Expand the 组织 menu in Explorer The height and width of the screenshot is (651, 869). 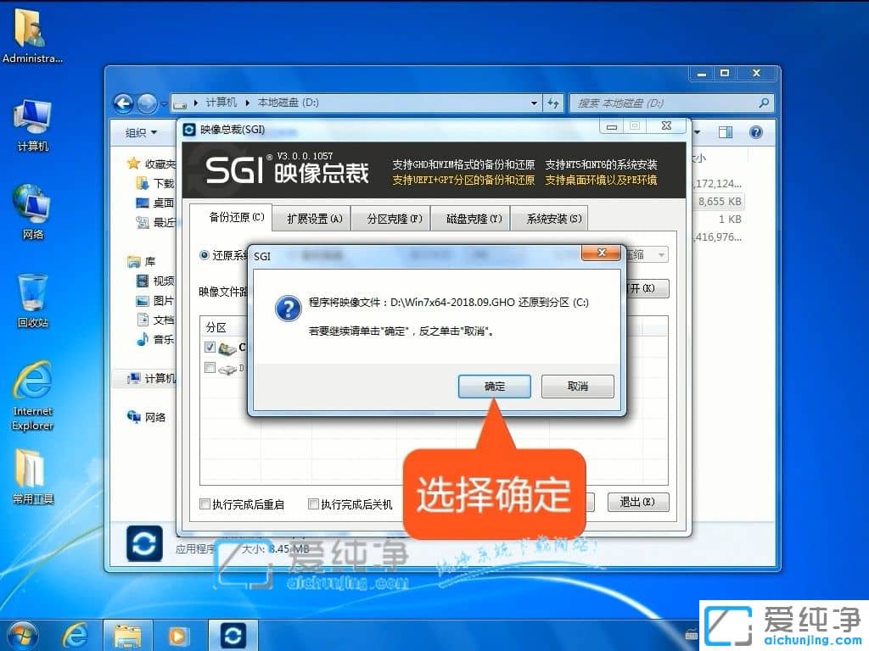coord(140,132)
